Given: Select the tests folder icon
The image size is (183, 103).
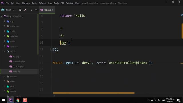Looking at the screenshot, I should point(8,86).
